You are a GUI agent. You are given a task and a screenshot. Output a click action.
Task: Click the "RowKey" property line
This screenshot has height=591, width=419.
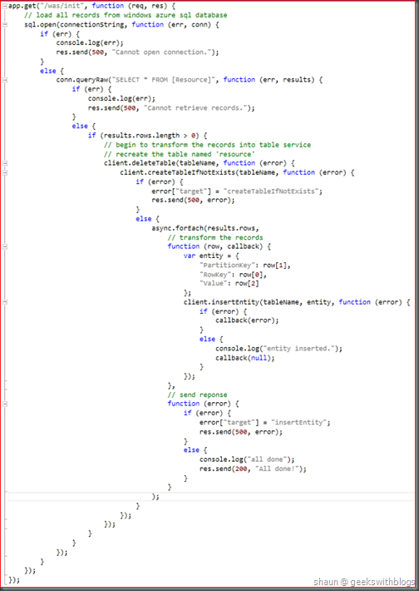(x=233, y=275)
